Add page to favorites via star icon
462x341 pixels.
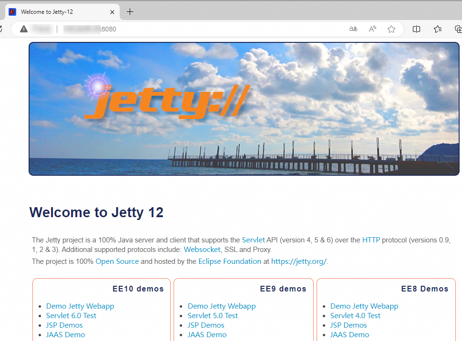coord(391,29)
